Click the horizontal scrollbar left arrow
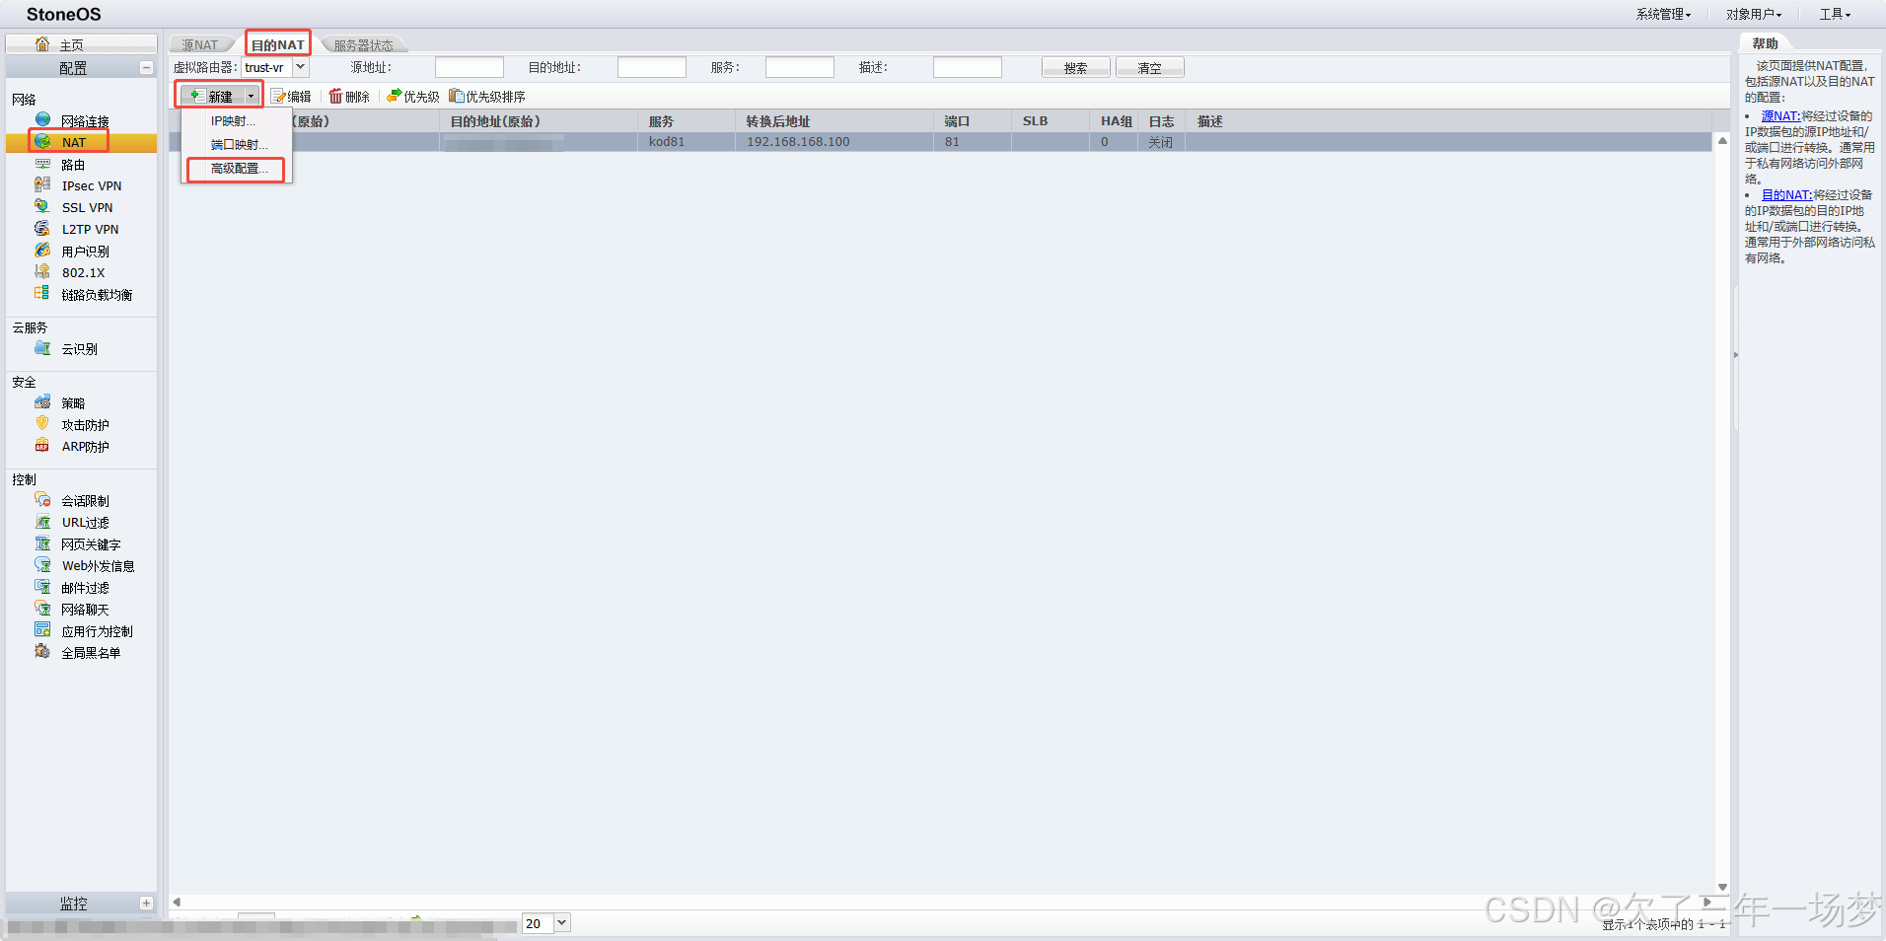 coord(177,902)
